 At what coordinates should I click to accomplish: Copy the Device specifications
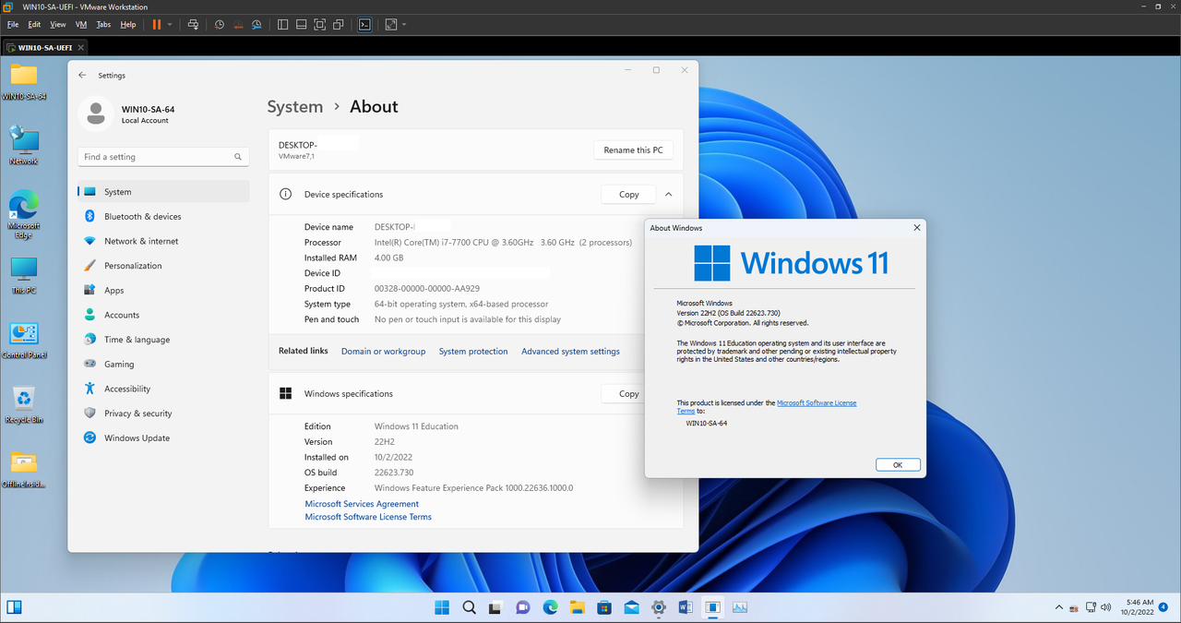[628, 195]
